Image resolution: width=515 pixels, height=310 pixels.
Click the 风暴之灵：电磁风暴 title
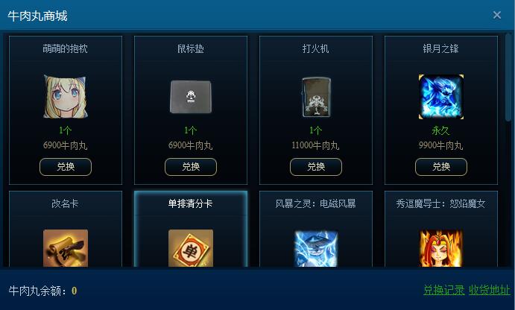pyautogui.click(x=316, y=203)
